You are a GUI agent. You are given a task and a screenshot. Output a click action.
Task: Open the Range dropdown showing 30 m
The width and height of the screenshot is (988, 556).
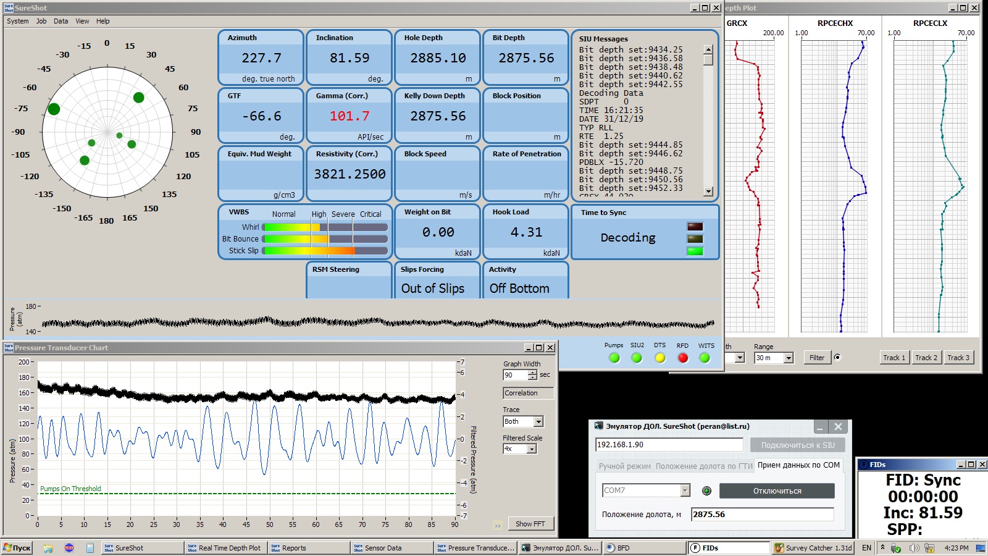tap(789, 358)
